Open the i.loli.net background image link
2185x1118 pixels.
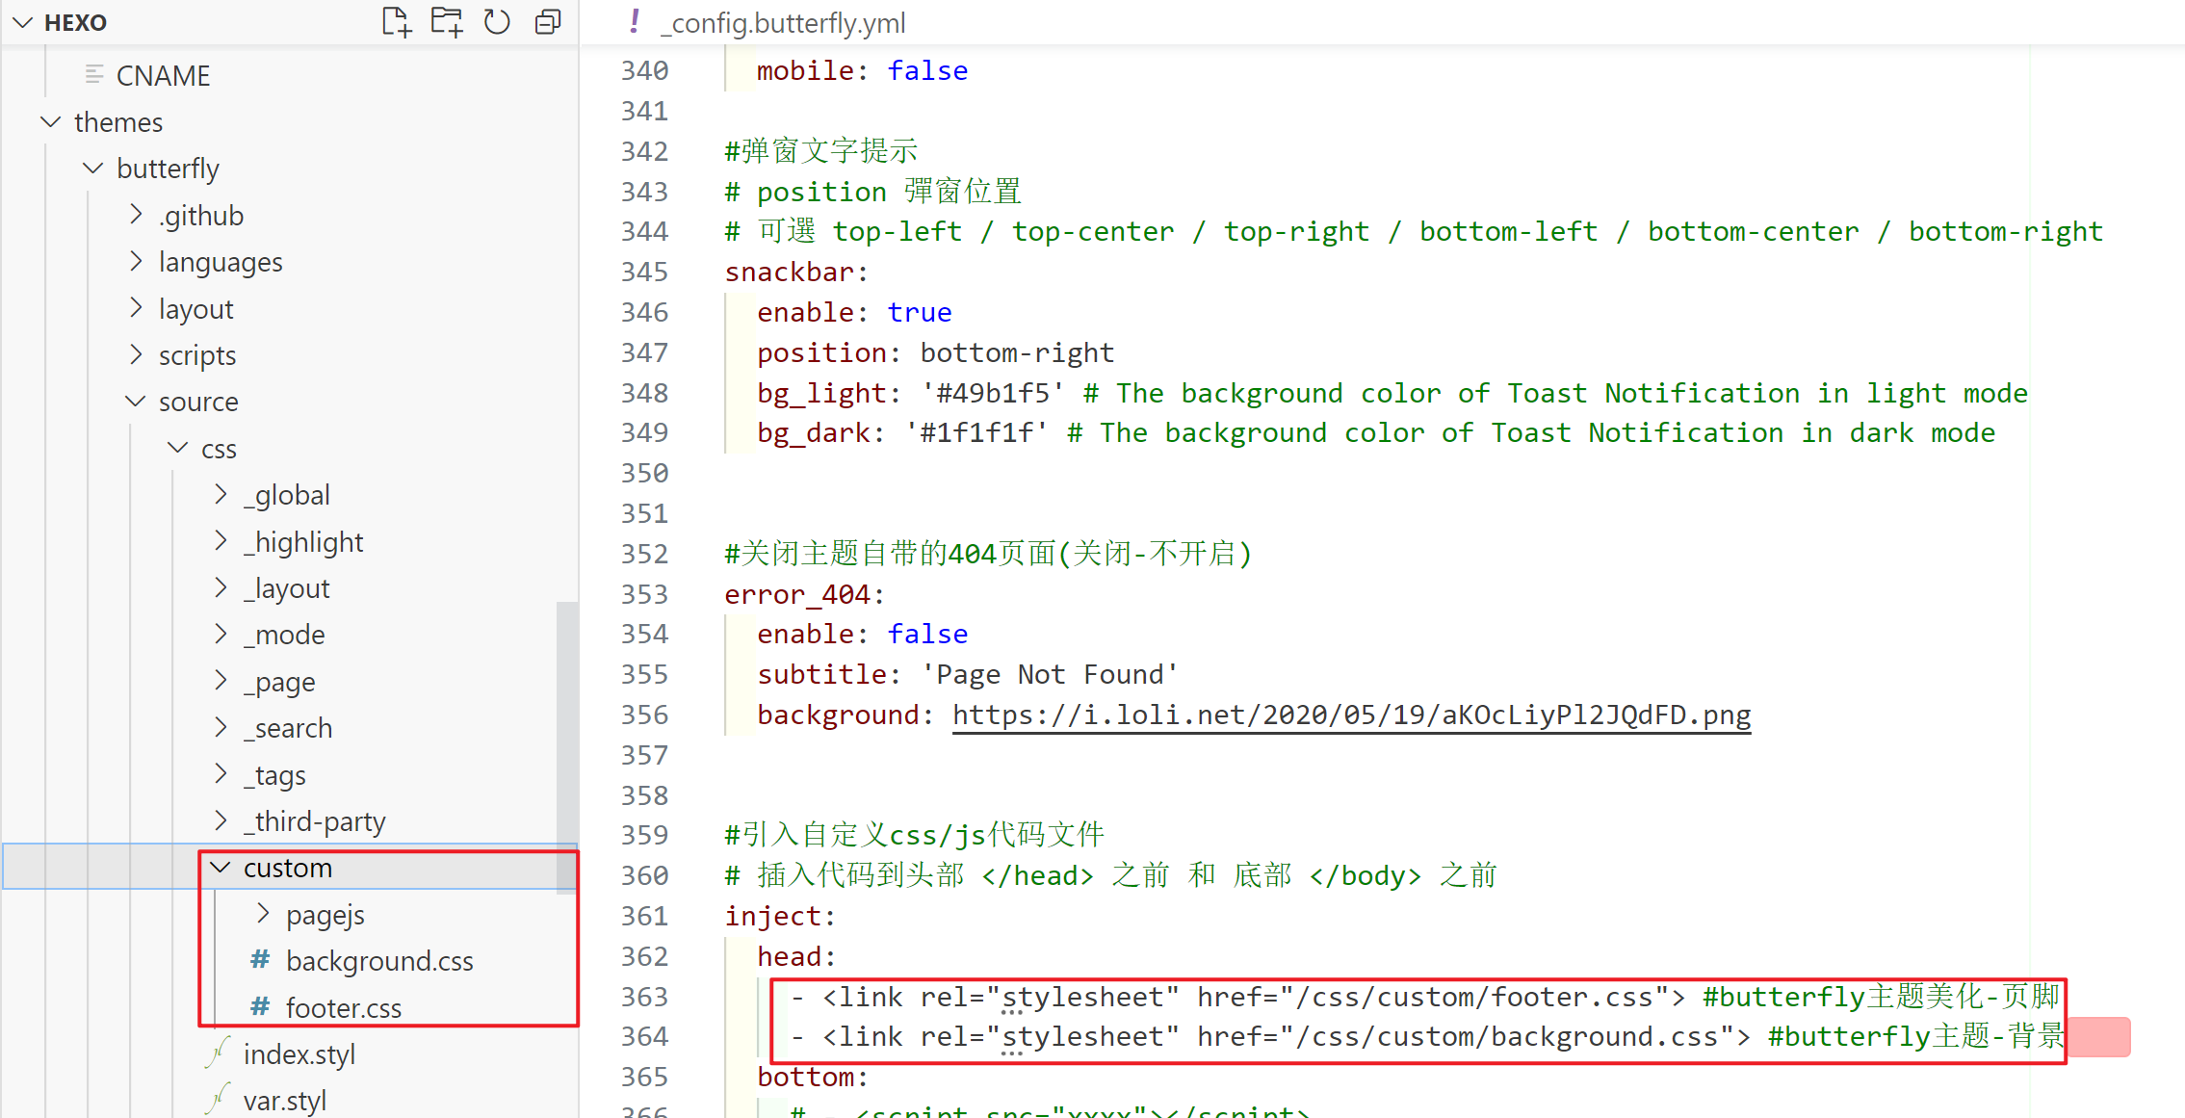(x=1351, y=715)
